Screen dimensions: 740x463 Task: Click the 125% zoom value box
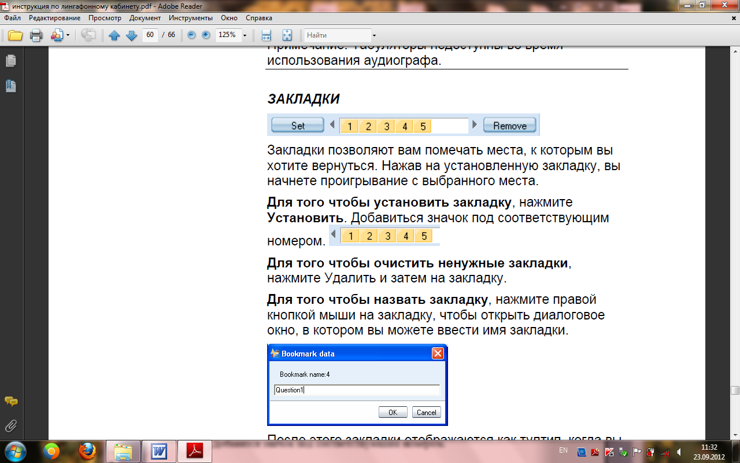tap(228, 35)
